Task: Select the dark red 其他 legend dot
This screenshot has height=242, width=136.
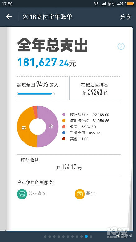Action: (64, 139)
